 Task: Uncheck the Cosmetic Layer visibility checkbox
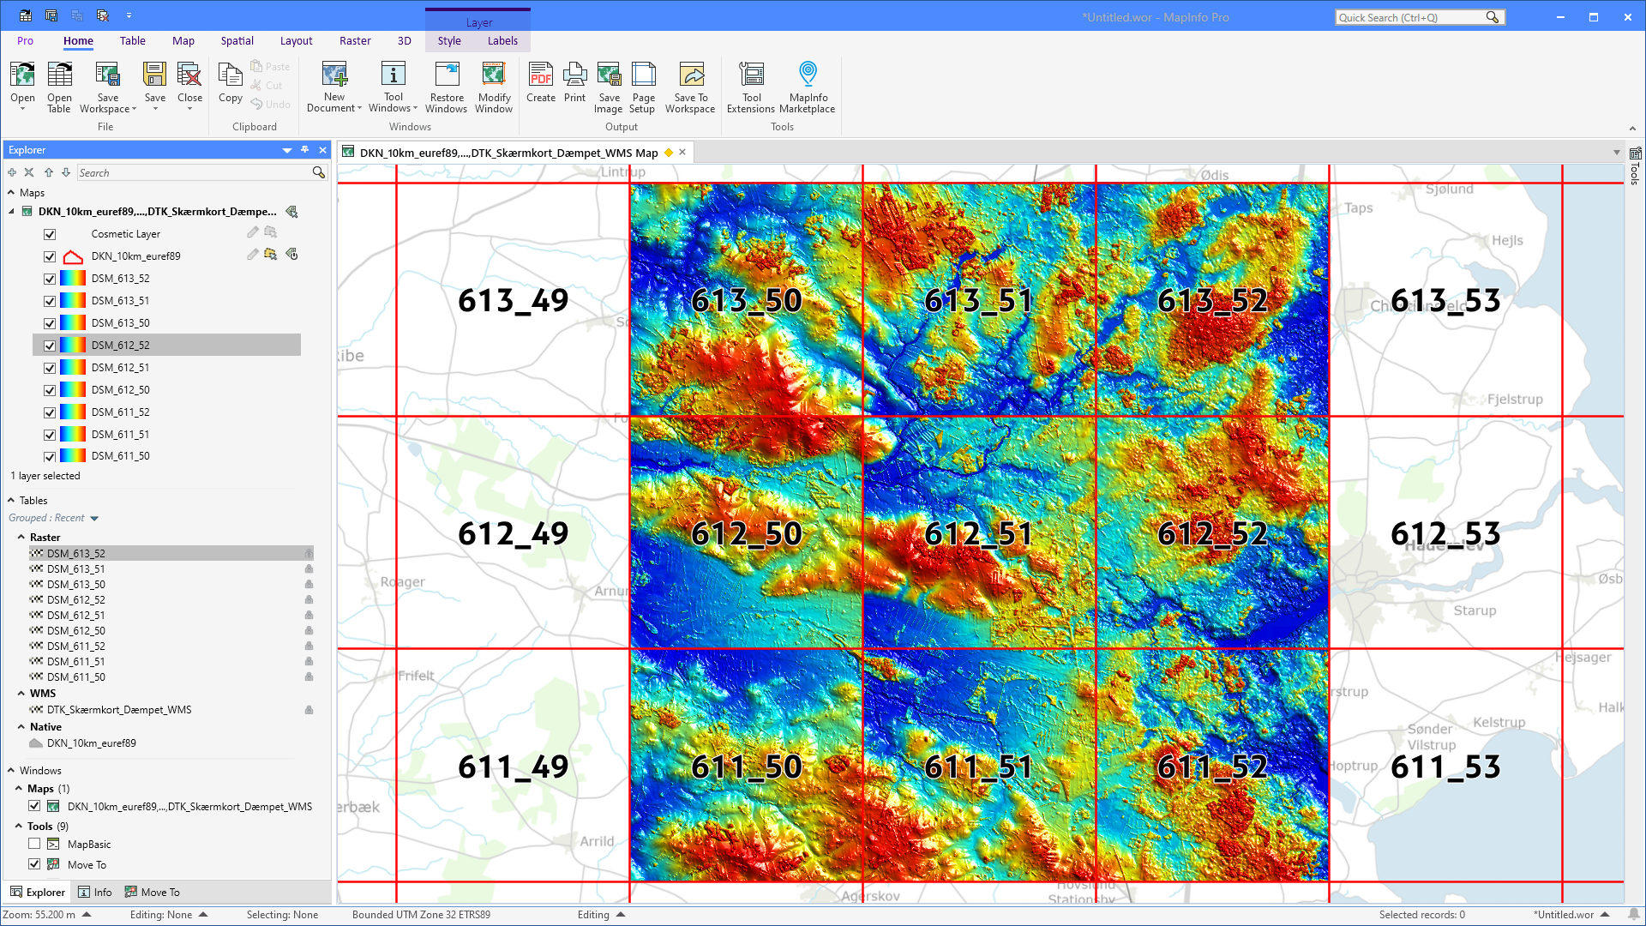pyautogui.click(x=50, y=234)
